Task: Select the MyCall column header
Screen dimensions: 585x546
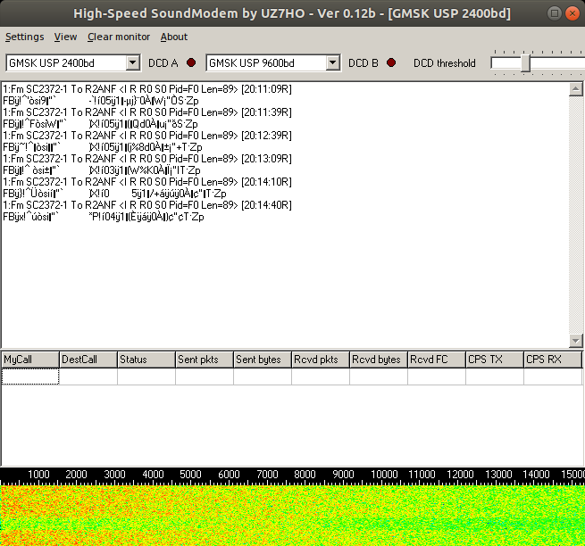Action: 30,360
